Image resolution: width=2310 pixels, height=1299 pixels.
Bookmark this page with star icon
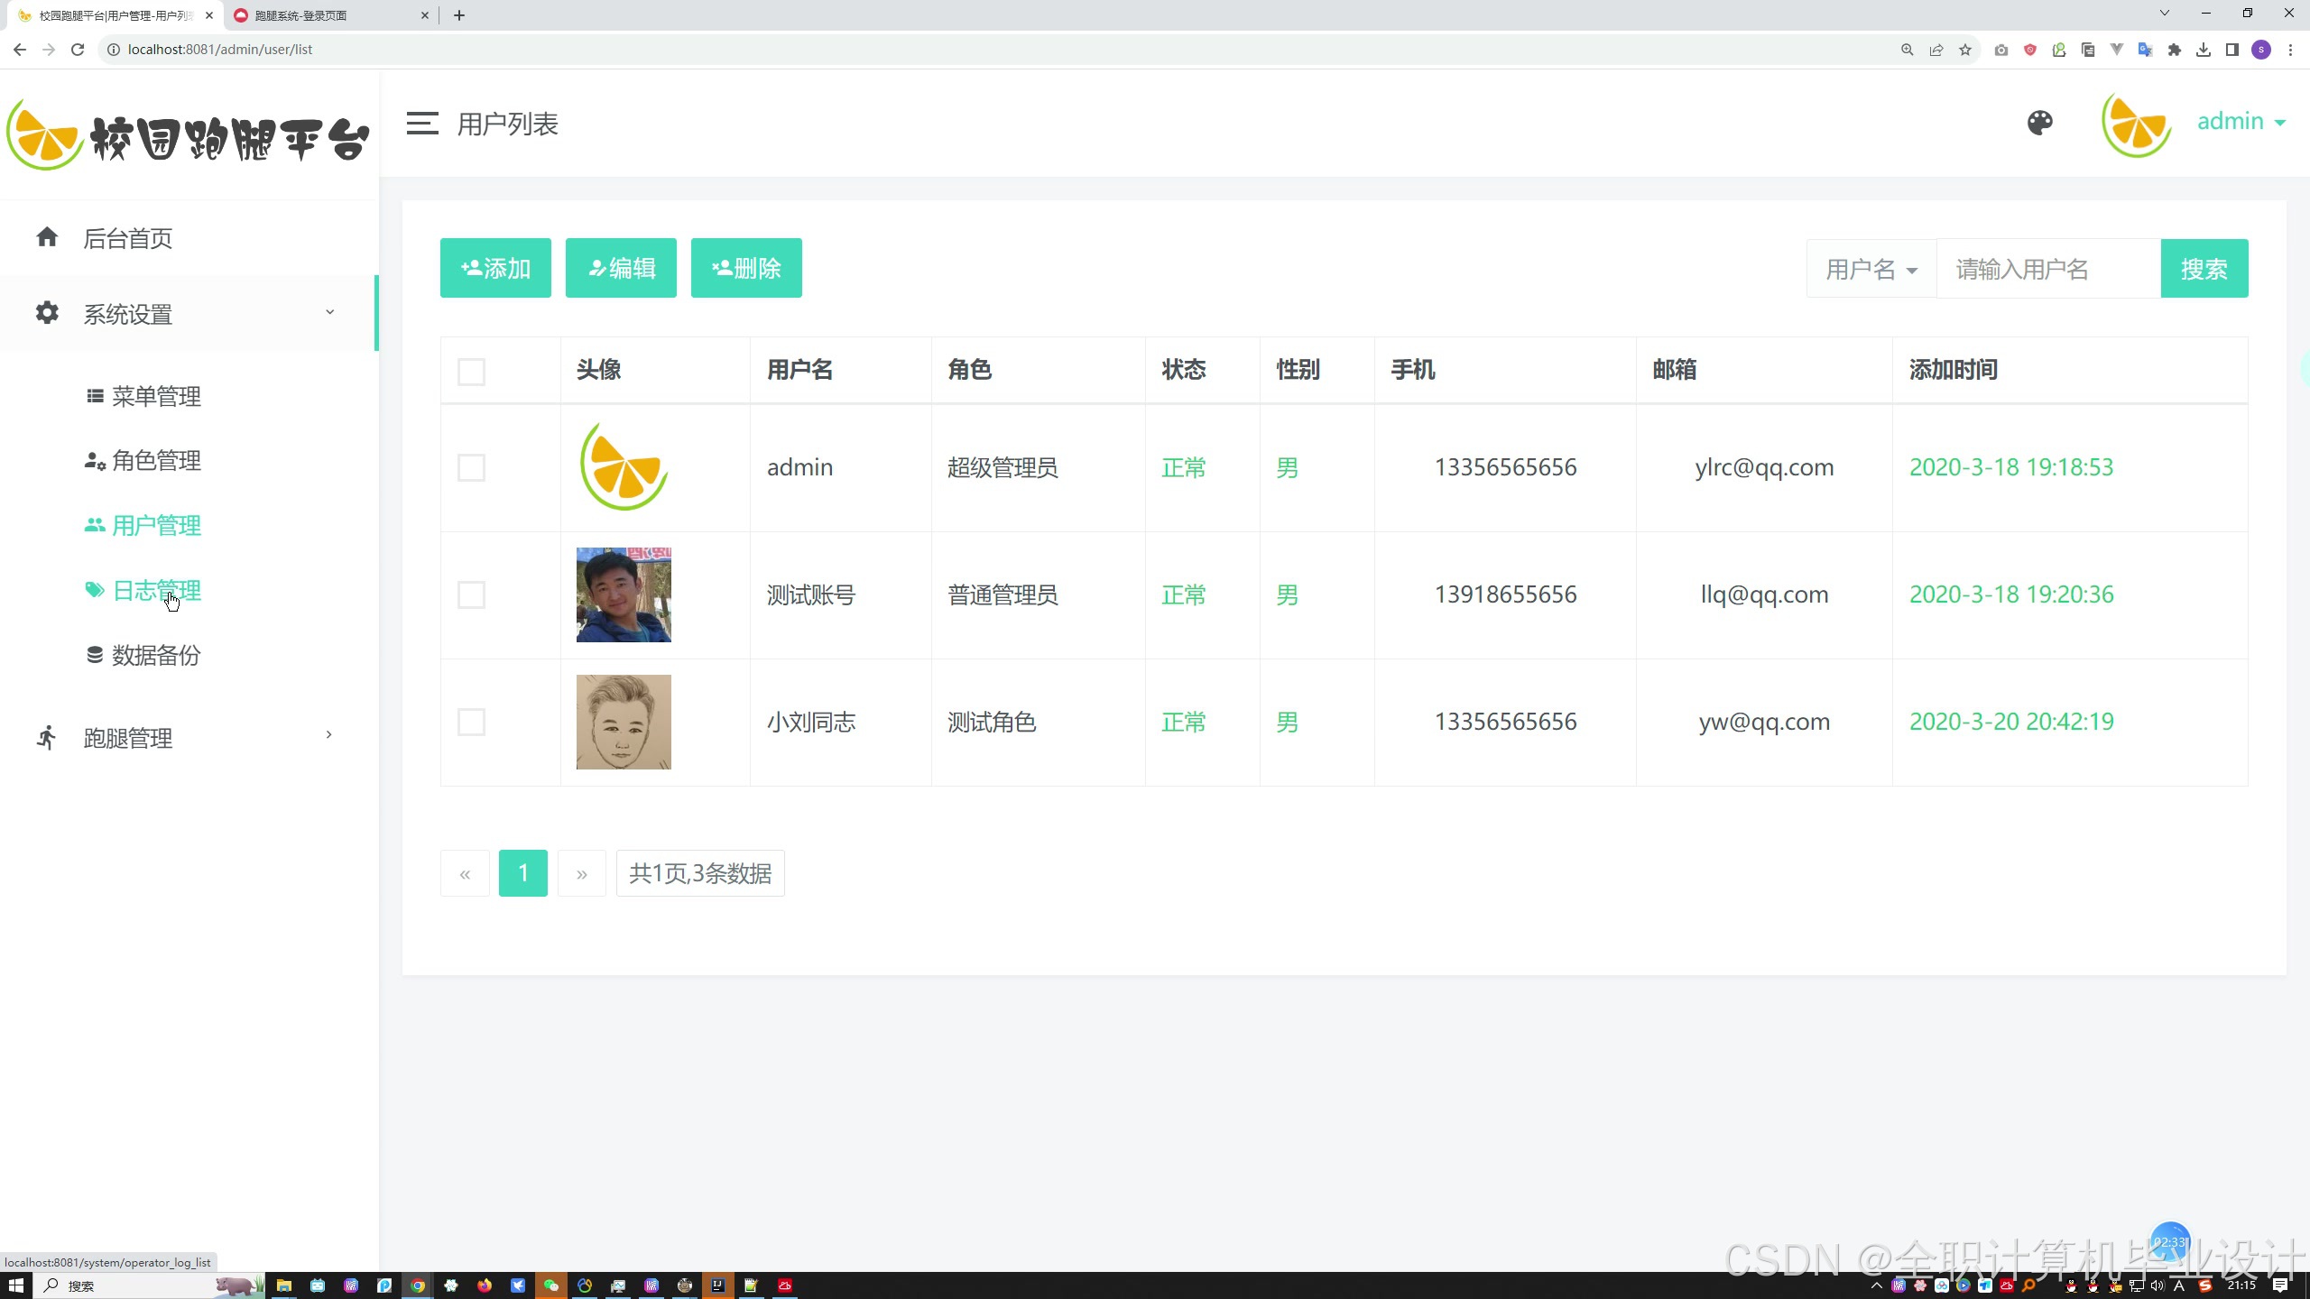(x=1964, y=50)
